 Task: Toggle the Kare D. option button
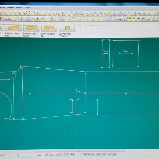[59, 155]
